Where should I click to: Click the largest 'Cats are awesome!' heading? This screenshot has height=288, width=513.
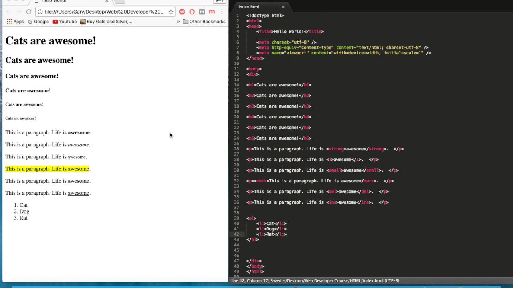point(50,41)
